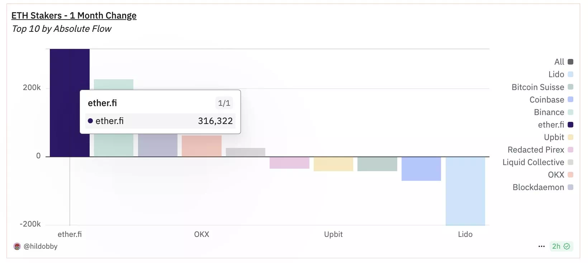Open ETH Stakers - 1 Month Change title link
The width and height of the screenshot is (588, 263).
click(x=74, y=16)
